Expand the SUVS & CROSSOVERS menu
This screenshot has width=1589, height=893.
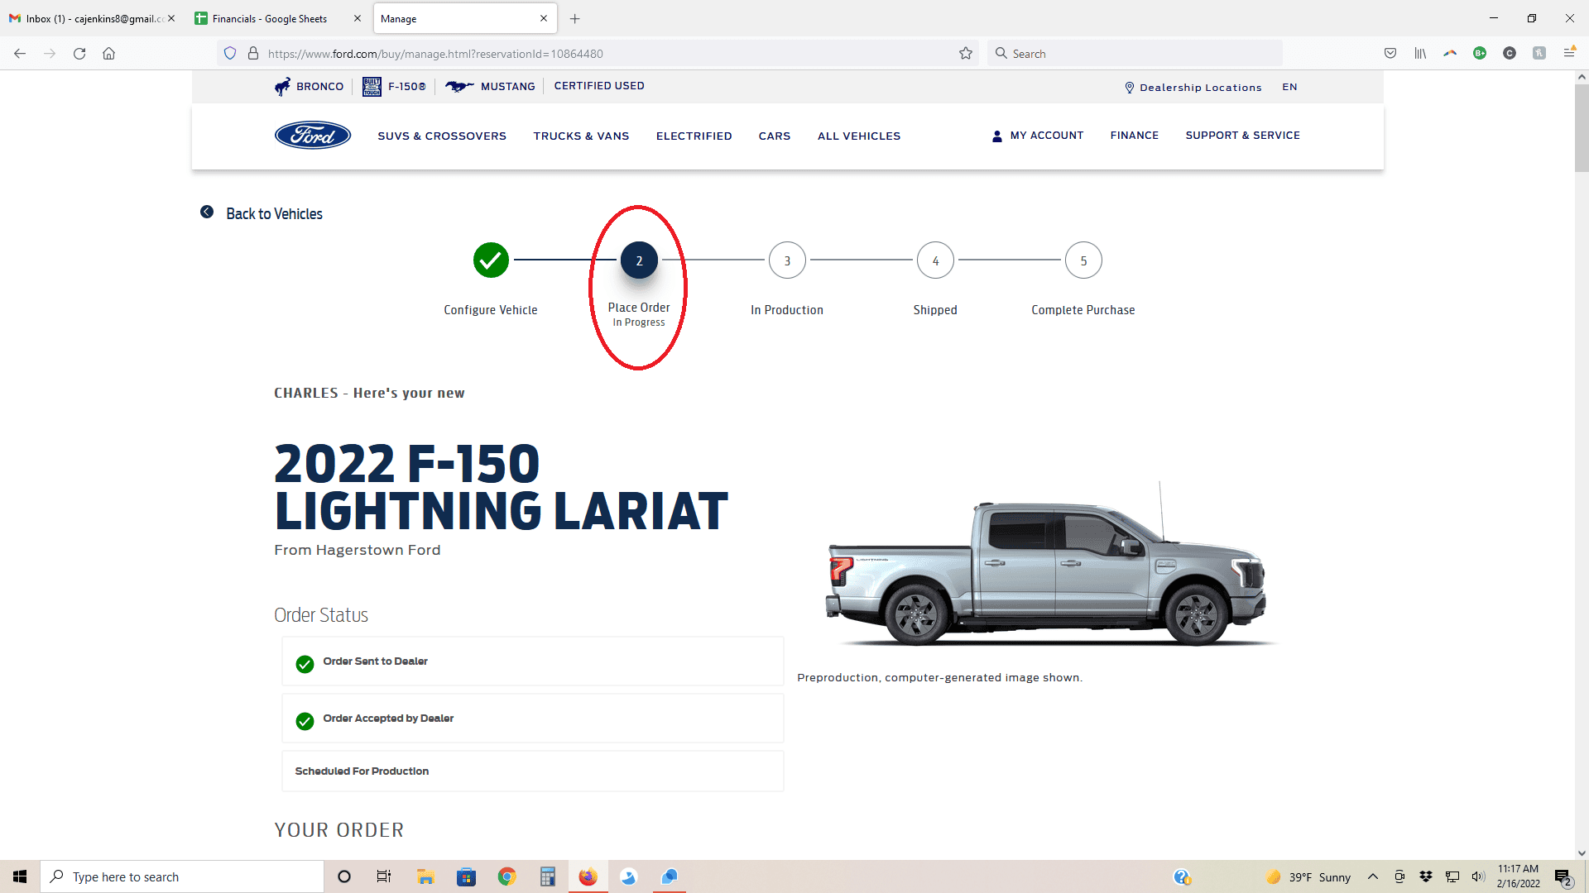[x=442, y=136]
